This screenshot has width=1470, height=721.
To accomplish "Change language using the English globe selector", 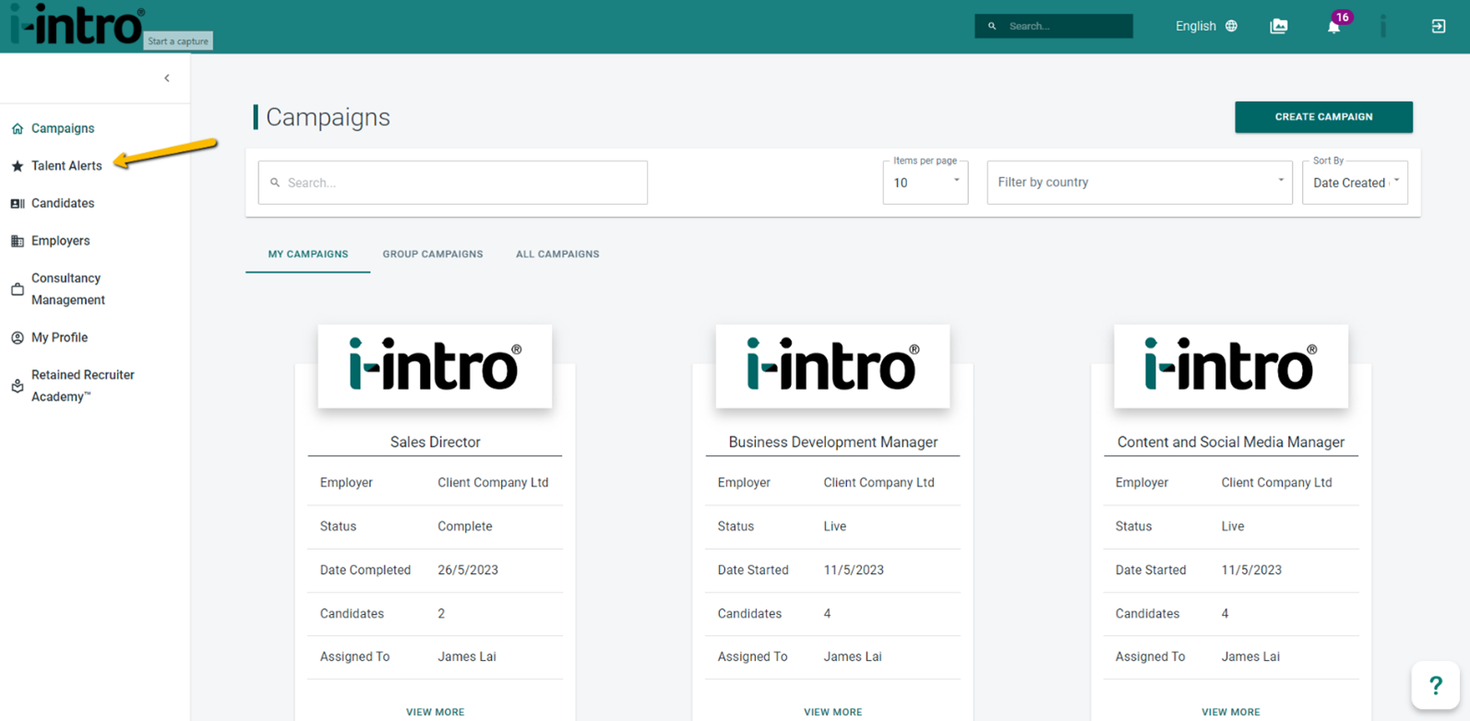I will pos(1206,26).
